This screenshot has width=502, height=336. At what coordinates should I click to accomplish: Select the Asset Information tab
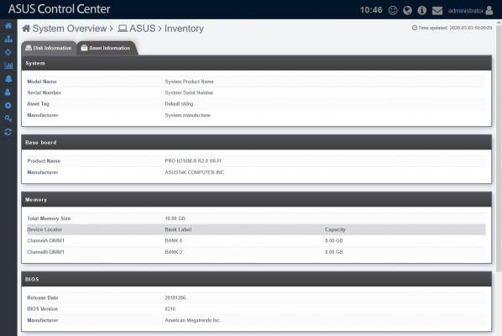point(107,48)
